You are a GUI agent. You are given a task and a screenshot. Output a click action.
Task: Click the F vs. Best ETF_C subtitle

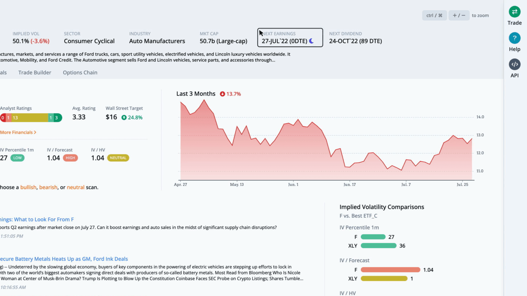pyautogui.click(x=358, y=216)
